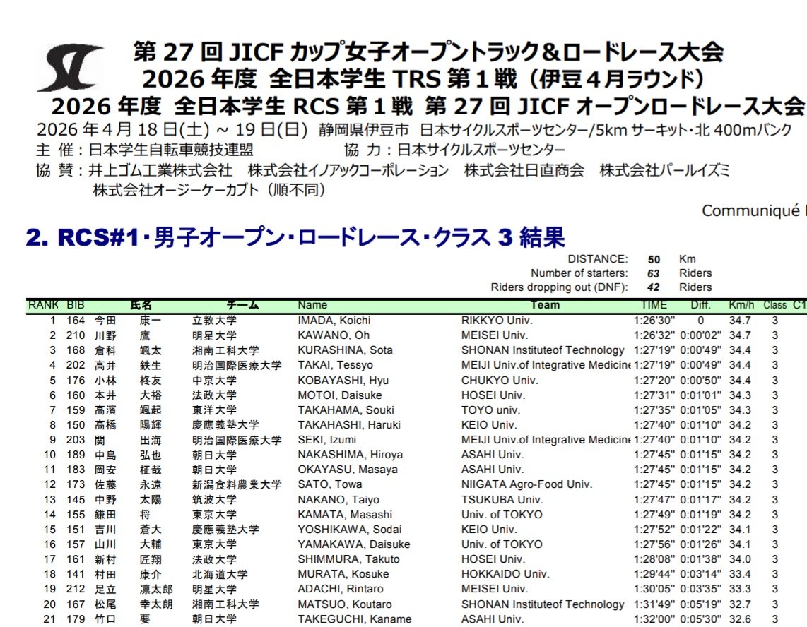Click the BIB number 210
This screenshot has width=807, height=627.
pyautogui.click(x=75, y=335)
